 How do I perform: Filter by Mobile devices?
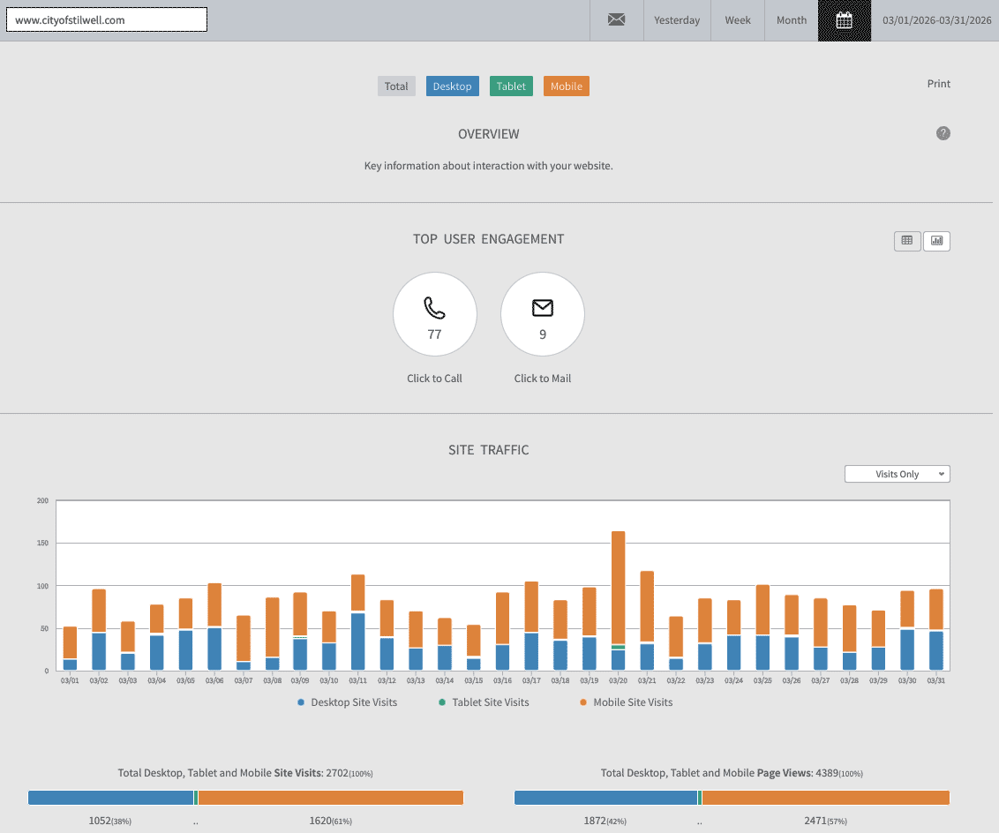(x=566, y=86)
